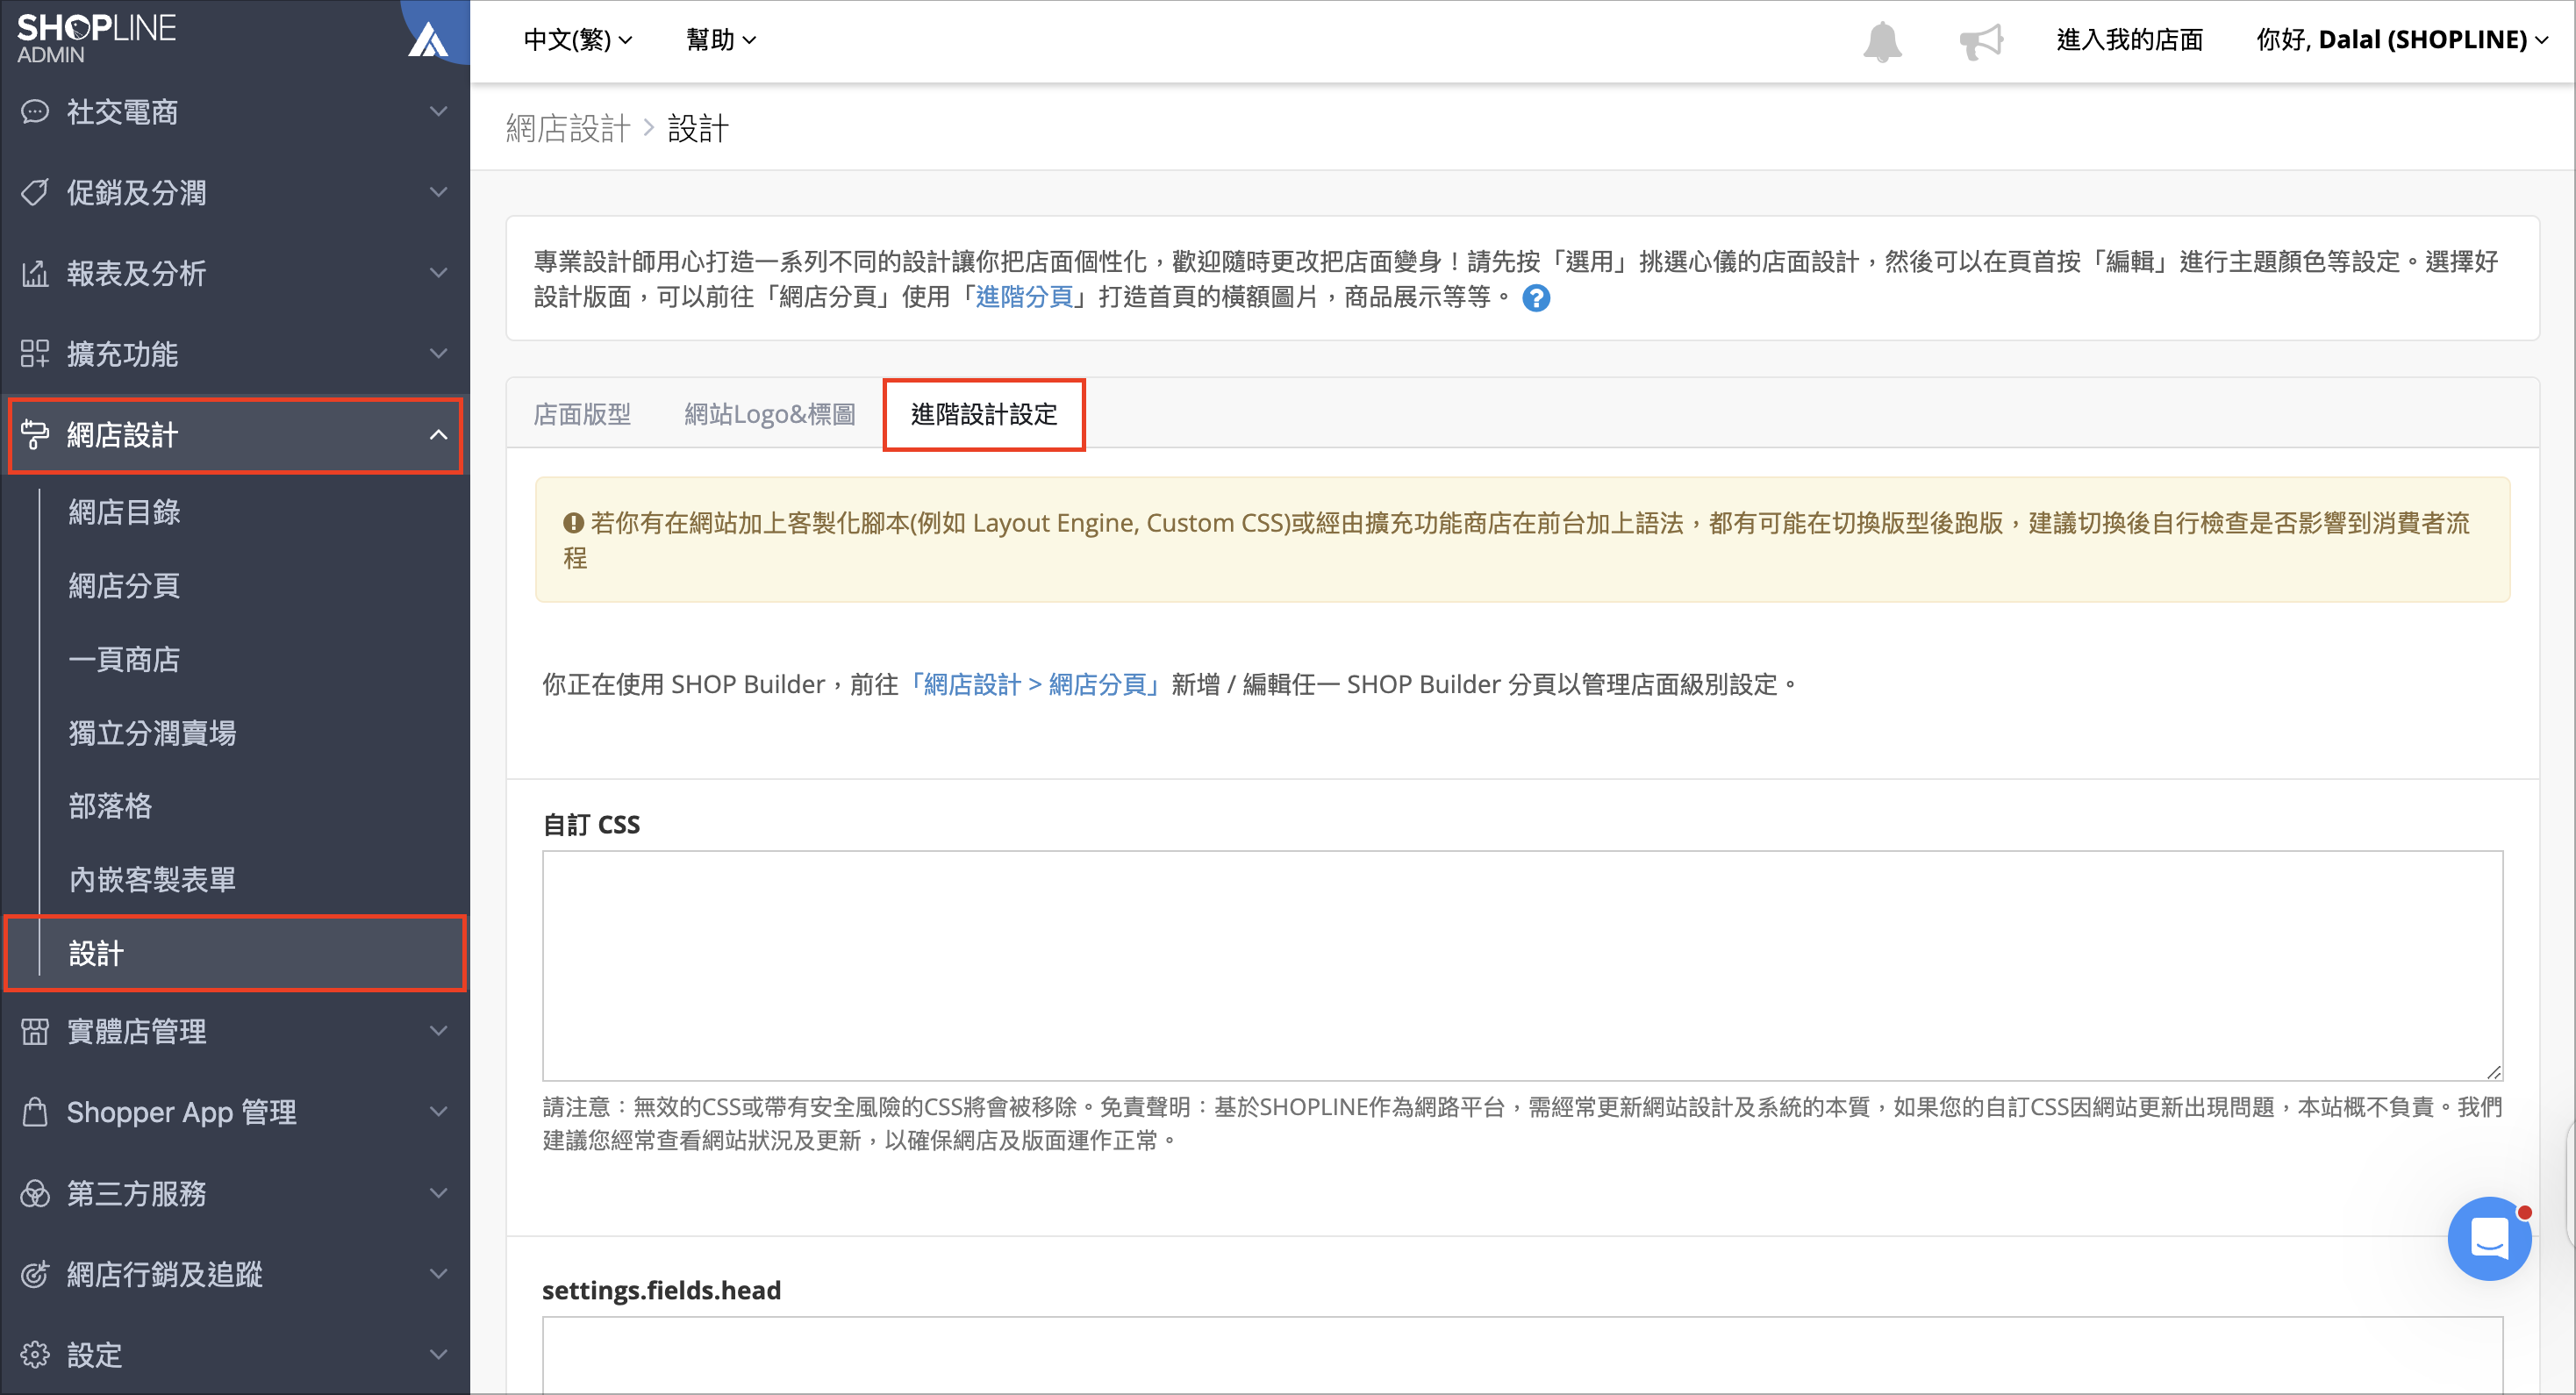Open the 幫助 help dropdown

pyautogui.click(x=721, y=40)
